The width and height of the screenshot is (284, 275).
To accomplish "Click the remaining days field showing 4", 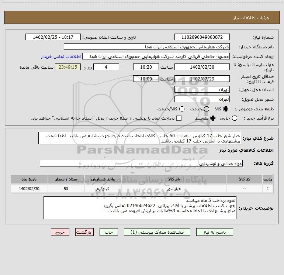I will coord(106,67).
